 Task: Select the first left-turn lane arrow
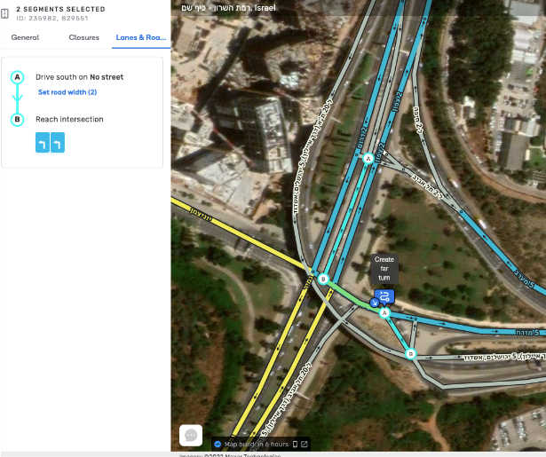(x=43, y=142)
